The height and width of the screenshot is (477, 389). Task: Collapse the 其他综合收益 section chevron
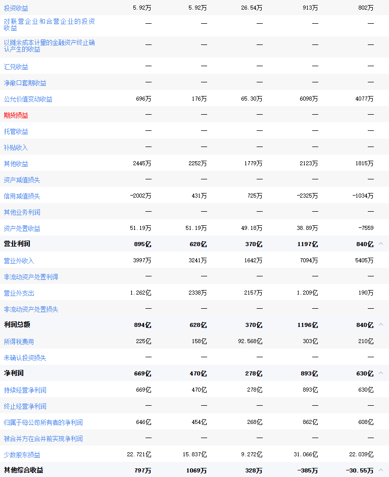(x=381, y=470)
